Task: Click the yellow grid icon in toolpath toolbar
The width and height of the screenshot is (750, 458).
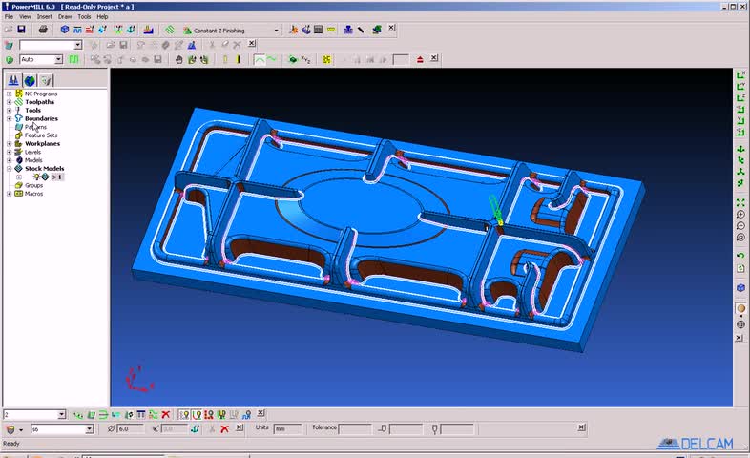Action: [x=326, y=59]
